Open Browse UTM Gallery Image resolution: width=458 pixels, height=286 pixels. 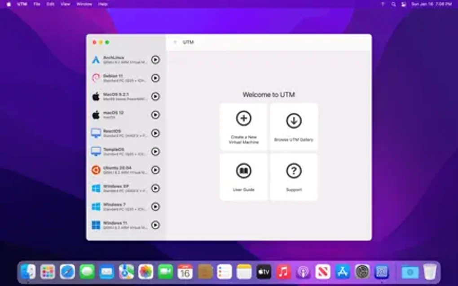point(294,127)
